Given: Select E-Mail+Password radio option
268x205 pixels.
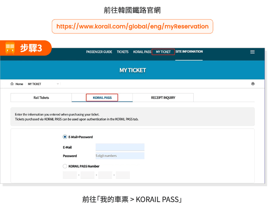Looking at the screenshot, I should (x=65, y=137).
